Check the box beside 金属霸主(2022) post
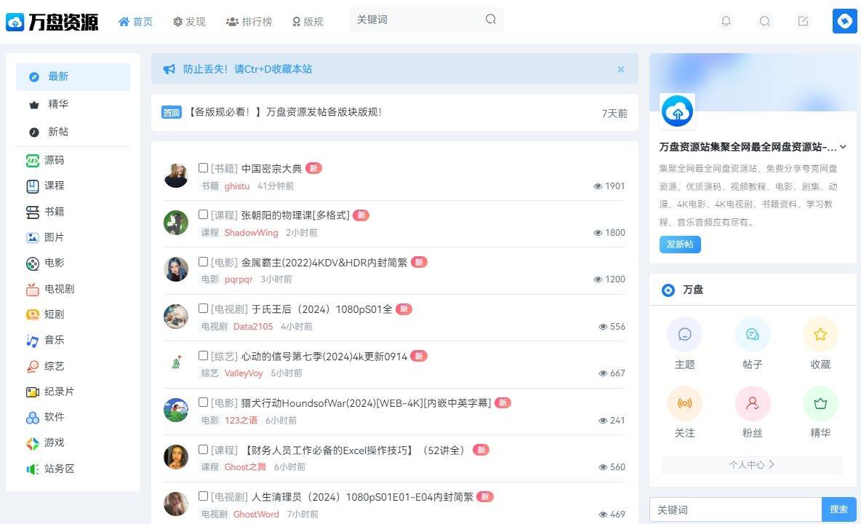This screenshot has width=861, height=524. click(203, 261)
